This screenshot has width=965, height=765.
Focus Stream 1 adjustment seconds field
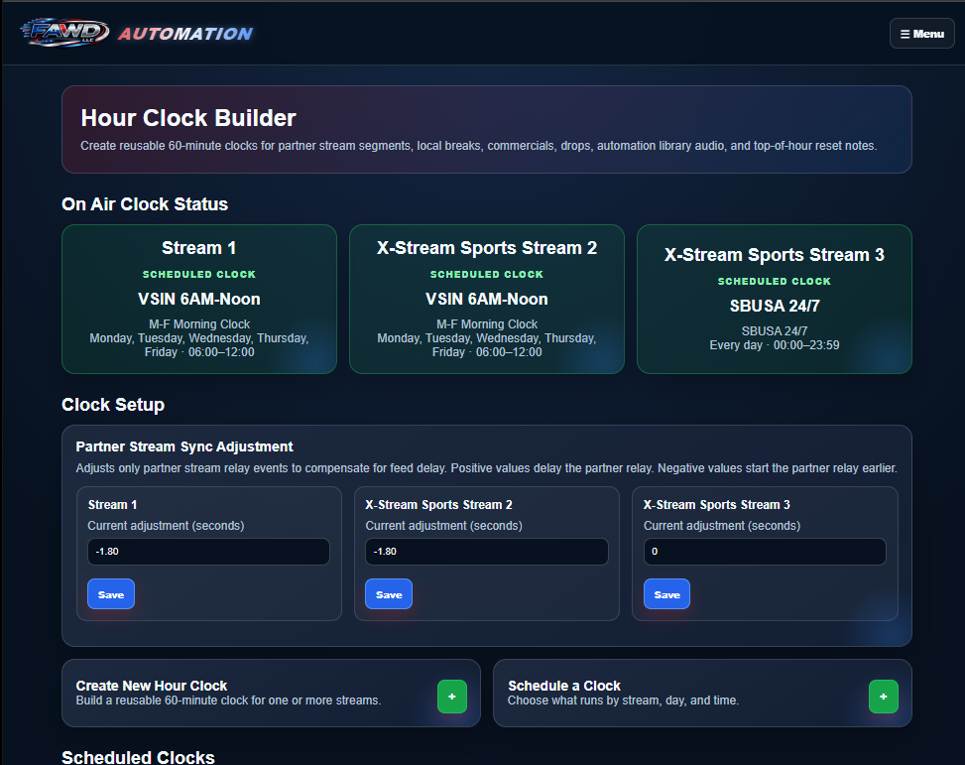[x=208, y=552]
